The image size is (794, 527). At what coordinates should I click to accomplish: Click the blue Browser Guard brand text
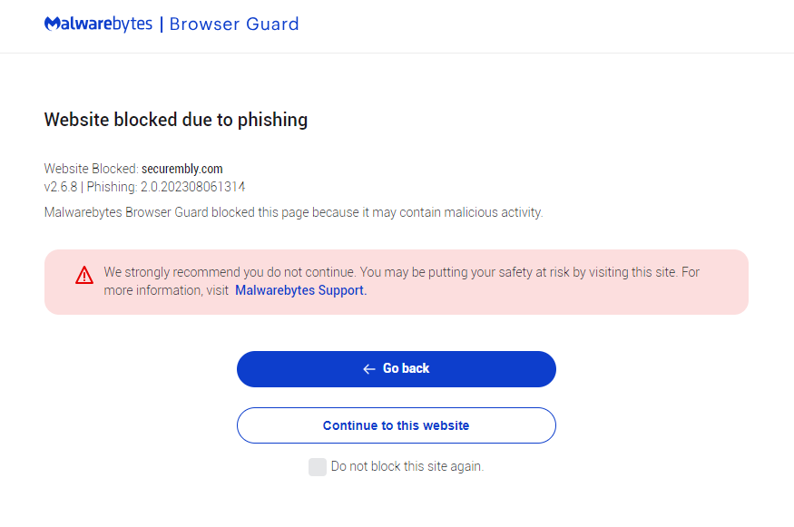(234, 24)
